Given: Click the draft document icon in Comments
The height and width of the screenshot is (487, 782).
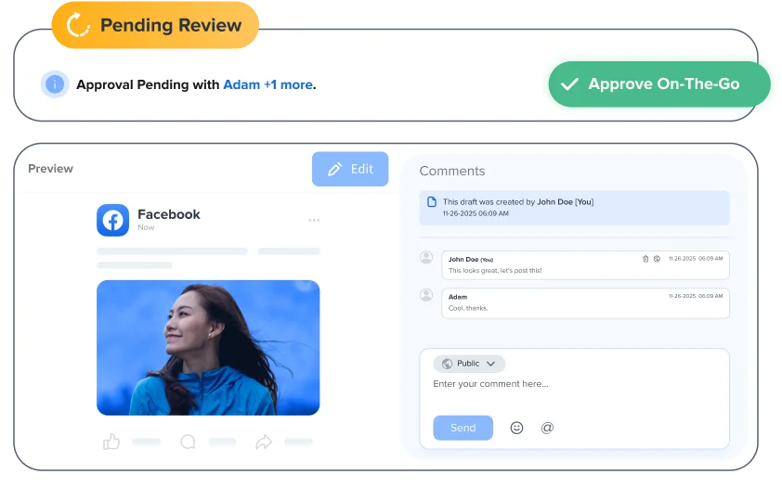Looking at the screenshot, I should pyautogui.click(x=431, y=202).
